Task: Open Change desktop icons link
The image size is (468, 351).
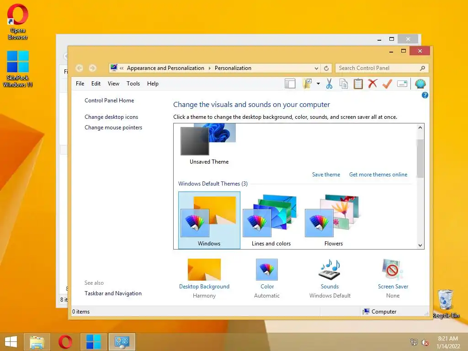Action: click(x=112, y=117)
